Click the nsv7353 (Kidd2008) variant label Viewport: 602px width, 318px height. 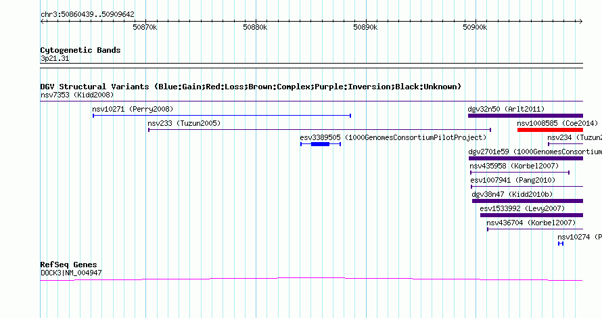(x=77, y=95)
